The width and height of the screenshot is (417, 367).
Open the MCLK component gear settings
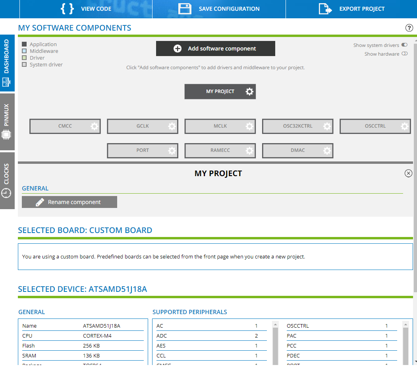(x=249, y=126)
